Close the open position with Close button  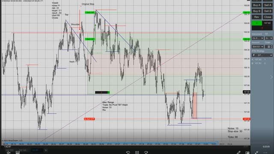tap(268, 17)
